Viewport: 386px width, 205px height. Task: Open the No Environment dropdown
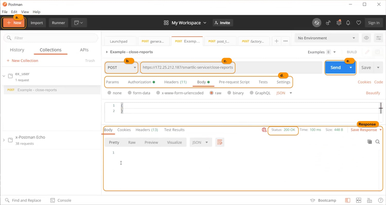tap(326, 38)
